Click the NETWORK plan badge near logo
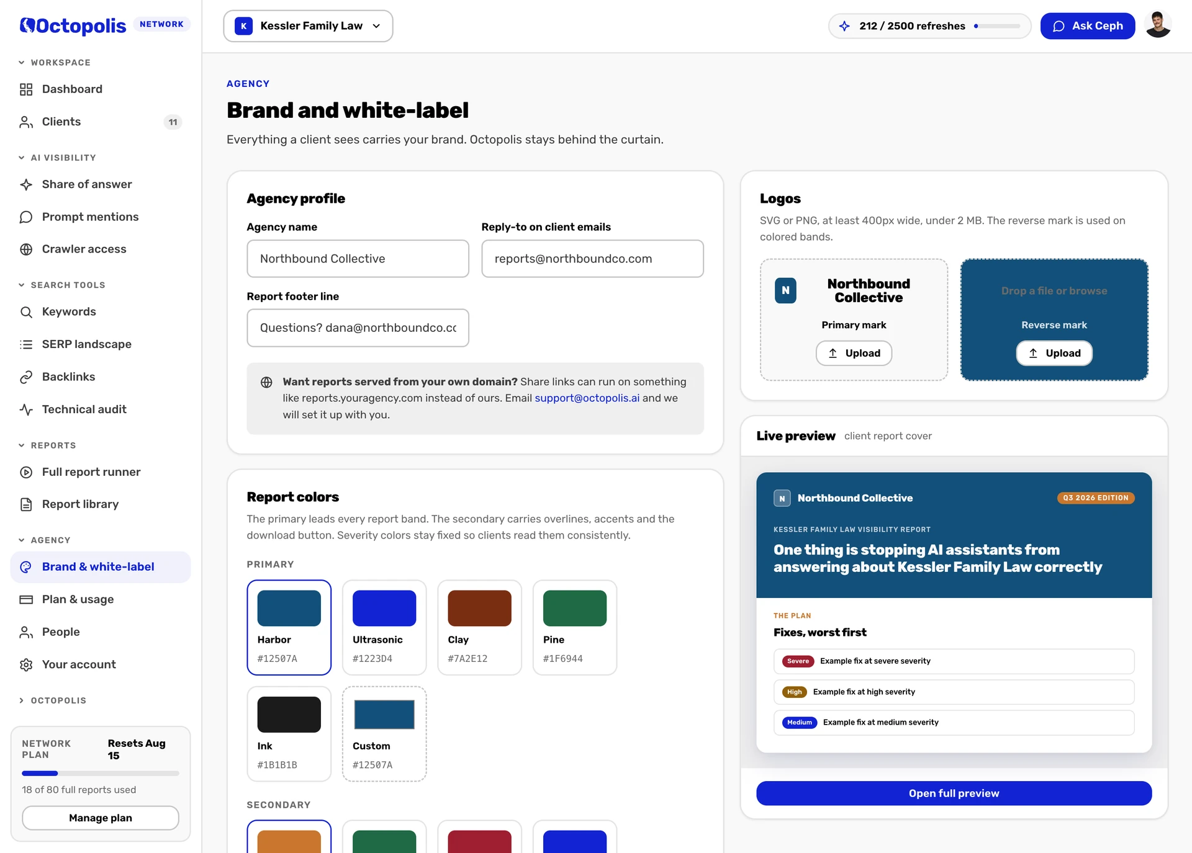Viewport: 1192px width, 853px height. point(161,24)
